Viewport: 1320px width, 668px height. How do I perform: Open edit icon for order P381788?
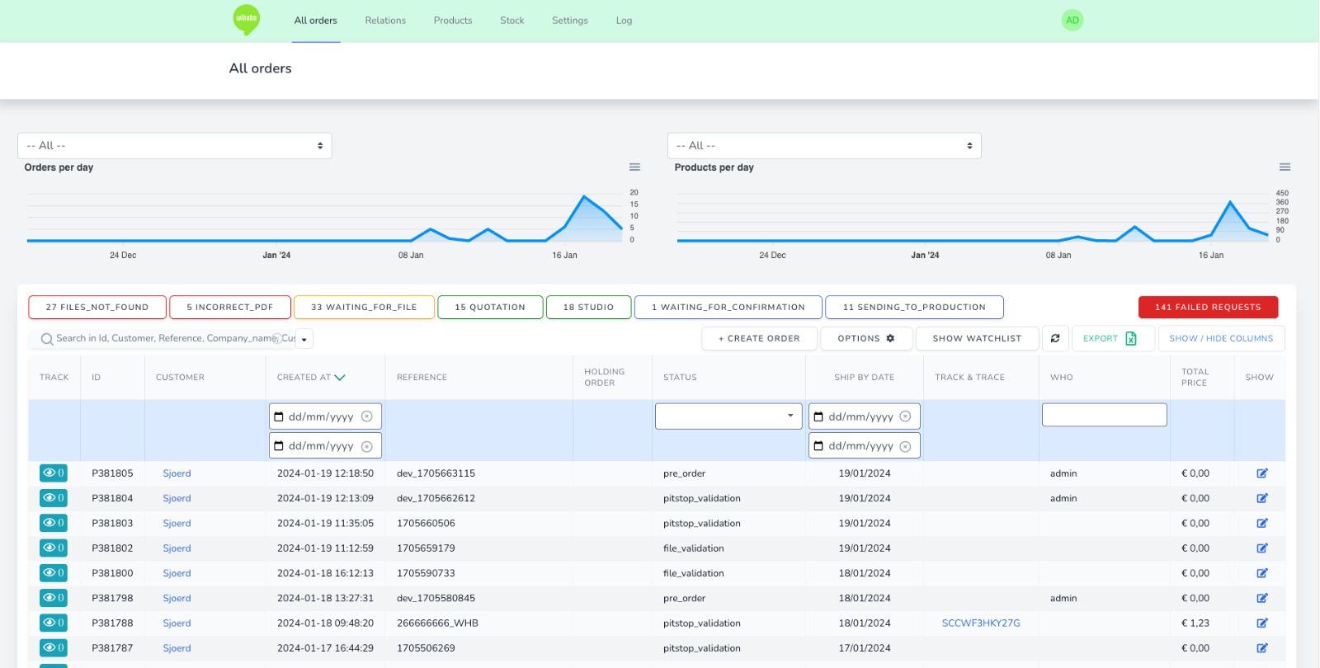(1262, 623)
